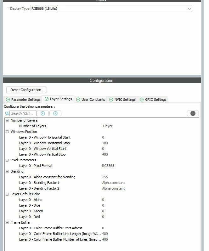Edit Window Horizontal Stop value 480
209x251 pixels.
105,143
